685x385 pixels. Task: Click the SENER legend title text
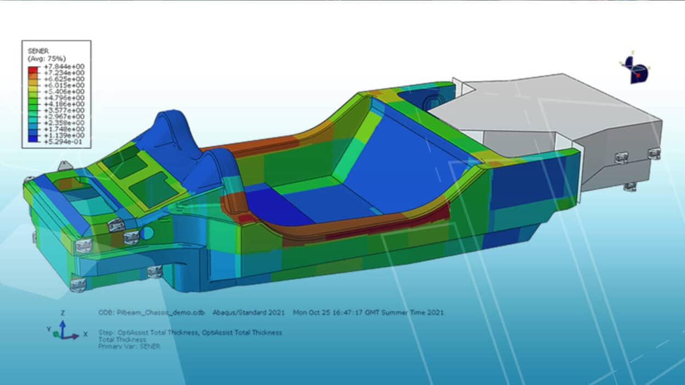[x=38, y=50]
